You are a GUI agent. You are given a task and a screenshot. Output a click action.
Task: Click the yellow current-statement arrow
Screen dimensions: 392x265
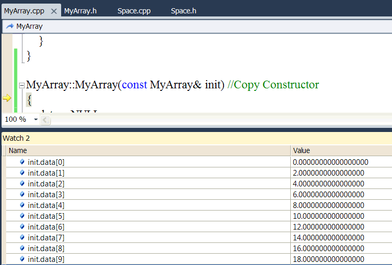point(7,98)
